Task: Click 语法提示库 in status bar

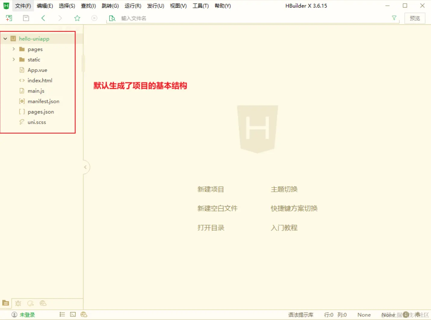Action: 301,315
